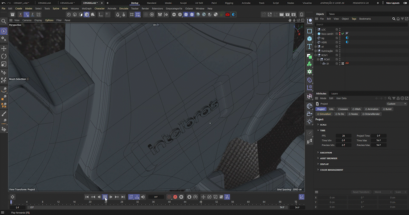Screen dimensions: 409x215
Task: Toggle timeline sound speaker icon
Action: click(143, 197)
